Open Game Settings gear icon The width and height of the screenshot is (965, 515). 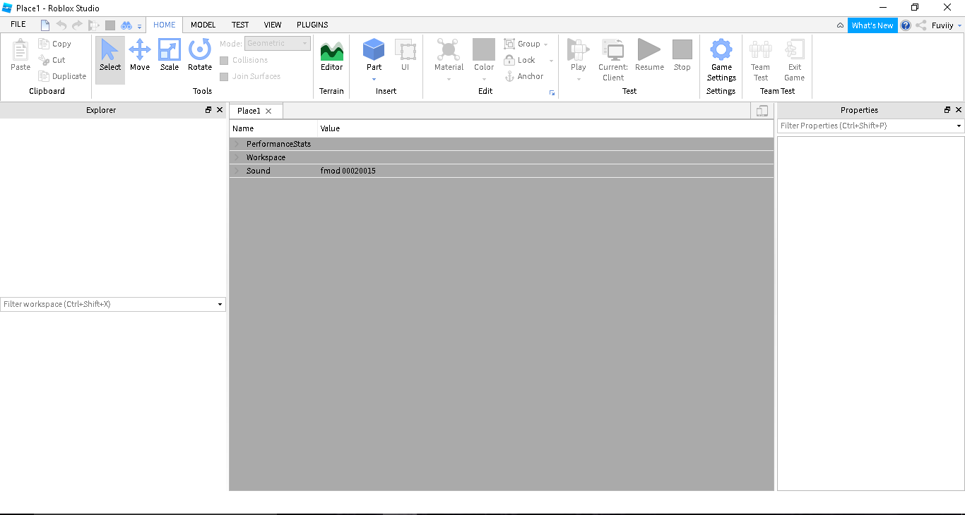coord(721,51)
